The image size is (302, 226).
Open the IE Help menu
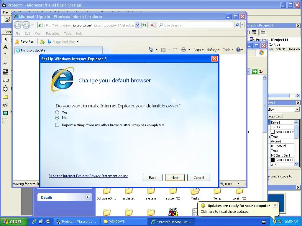(x=79, y=34)
